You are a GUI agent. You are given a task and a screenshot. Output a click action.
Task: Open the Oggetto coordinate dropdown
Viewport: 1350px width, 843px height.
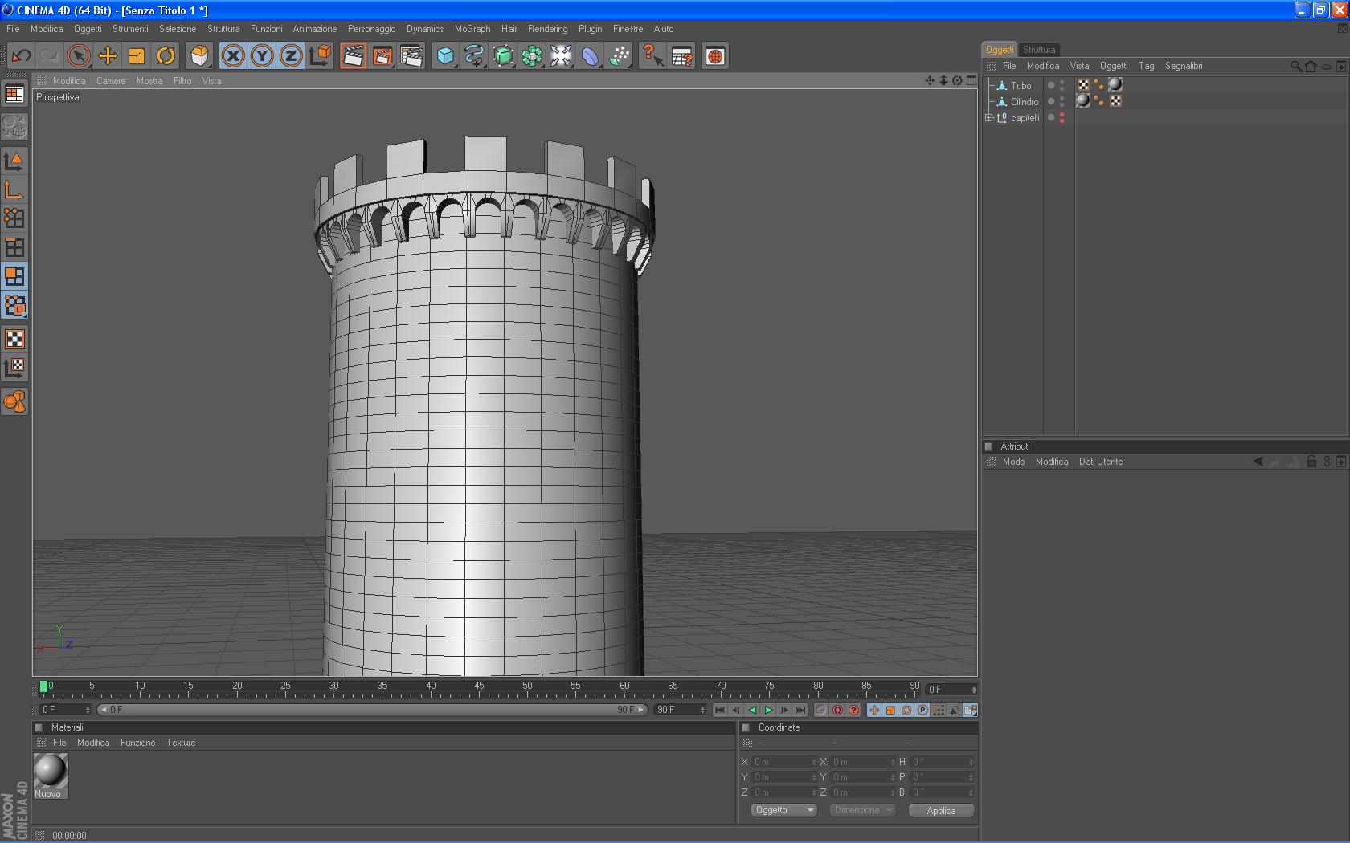tap(783, 810)
